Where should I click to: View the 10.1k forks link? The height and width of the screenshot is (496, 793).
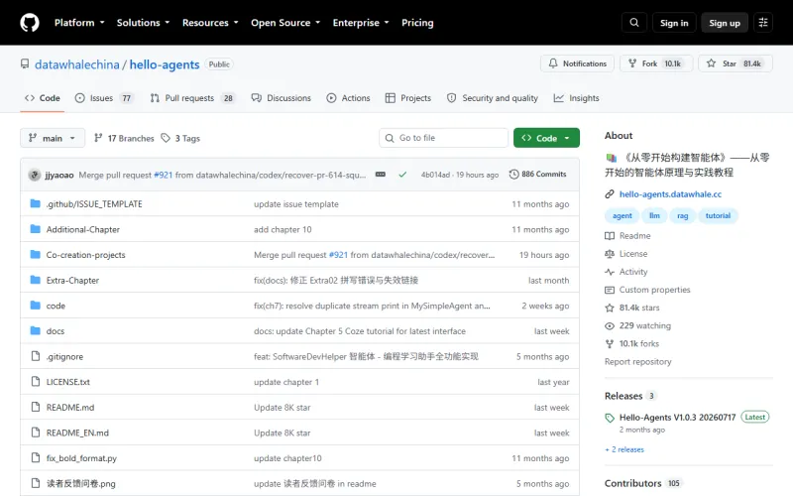[x=632, y=343]
